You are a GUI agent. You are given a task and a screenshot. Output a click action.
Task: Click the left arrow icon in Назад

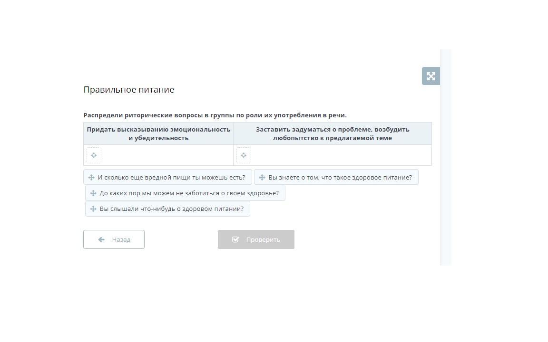coord(101,240)
